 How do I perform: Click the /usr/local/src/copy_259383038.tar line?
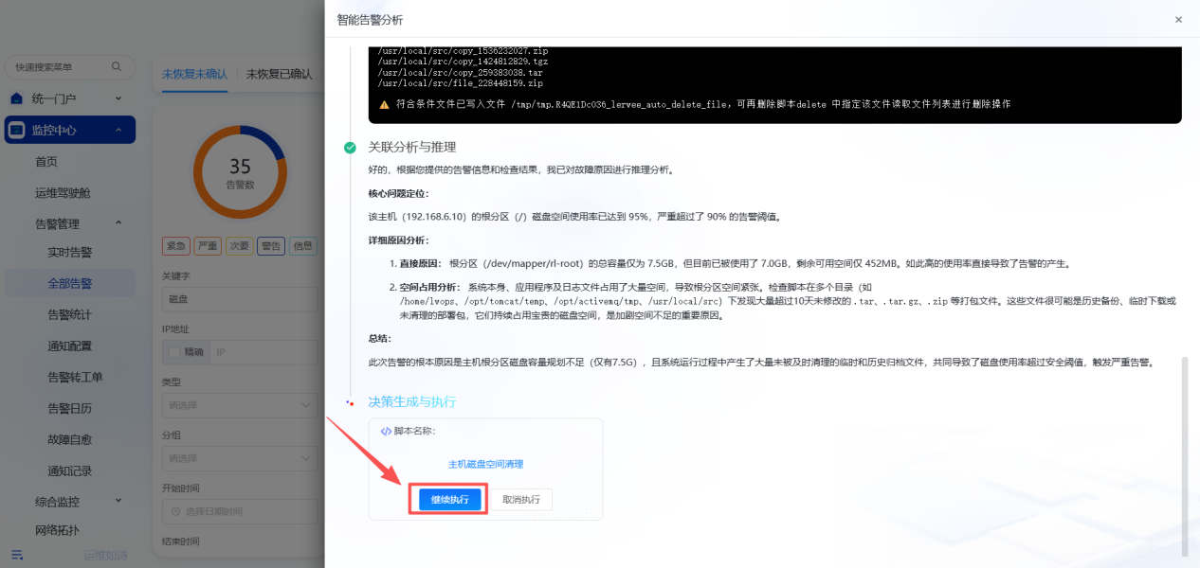[x=460, y=72]
